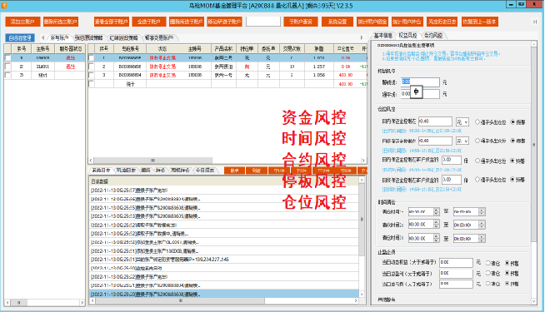Click the 删除所选主账户 button
Viewport: 545px width, 312px height.
(61, 22)
